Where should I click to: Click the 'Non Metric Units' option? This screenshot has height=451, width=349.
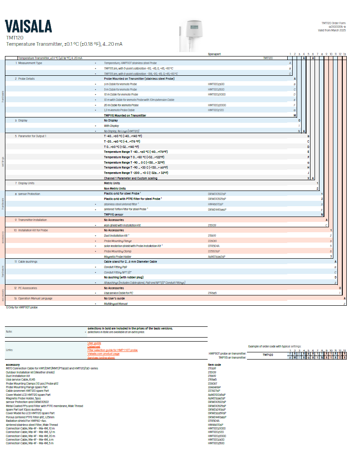(x=115, y=188)
